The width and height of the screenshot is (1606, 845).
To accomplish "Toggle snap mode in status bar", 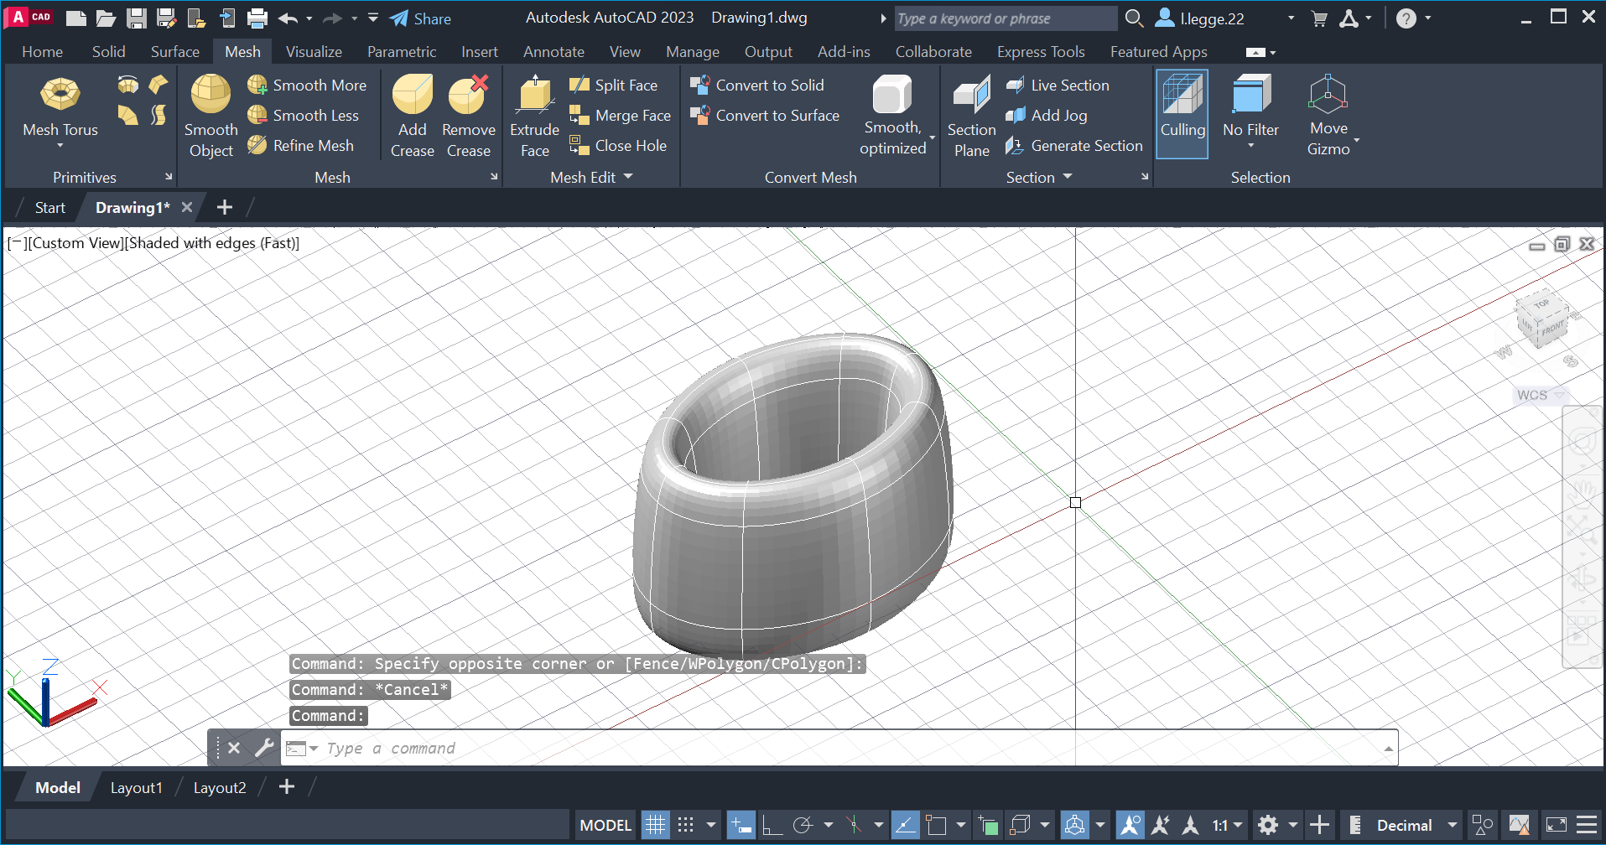I will coord(685,825).
